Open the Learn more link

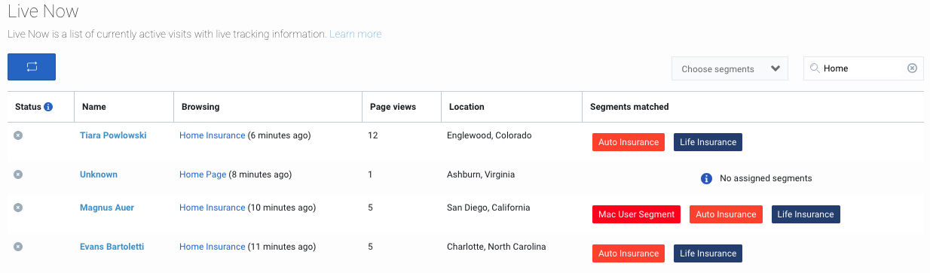coord(355,34)
